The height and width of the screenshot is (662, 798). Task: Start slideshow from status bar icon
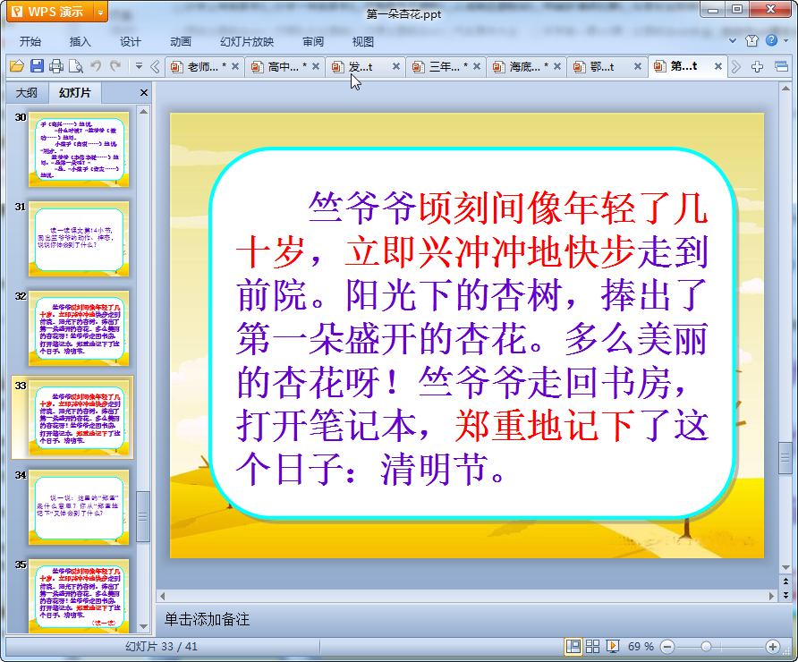point(614,646)
